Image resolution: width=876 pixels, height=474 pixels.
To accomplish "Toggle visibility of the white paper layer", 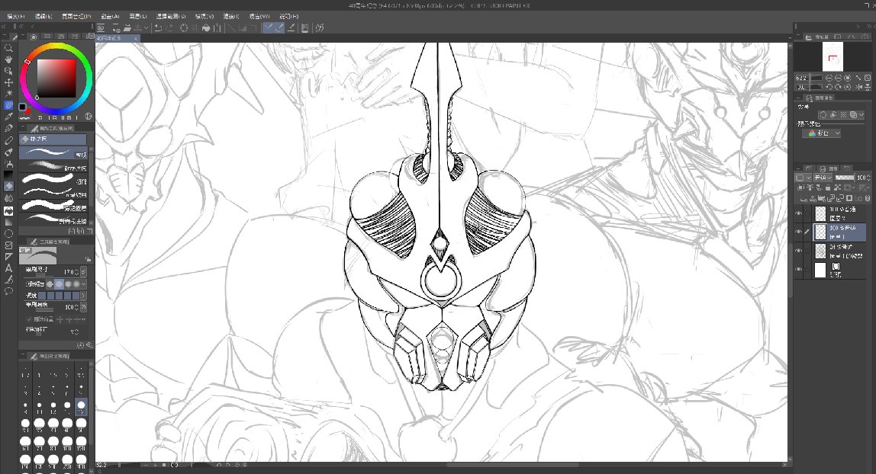I will (798, 269).
